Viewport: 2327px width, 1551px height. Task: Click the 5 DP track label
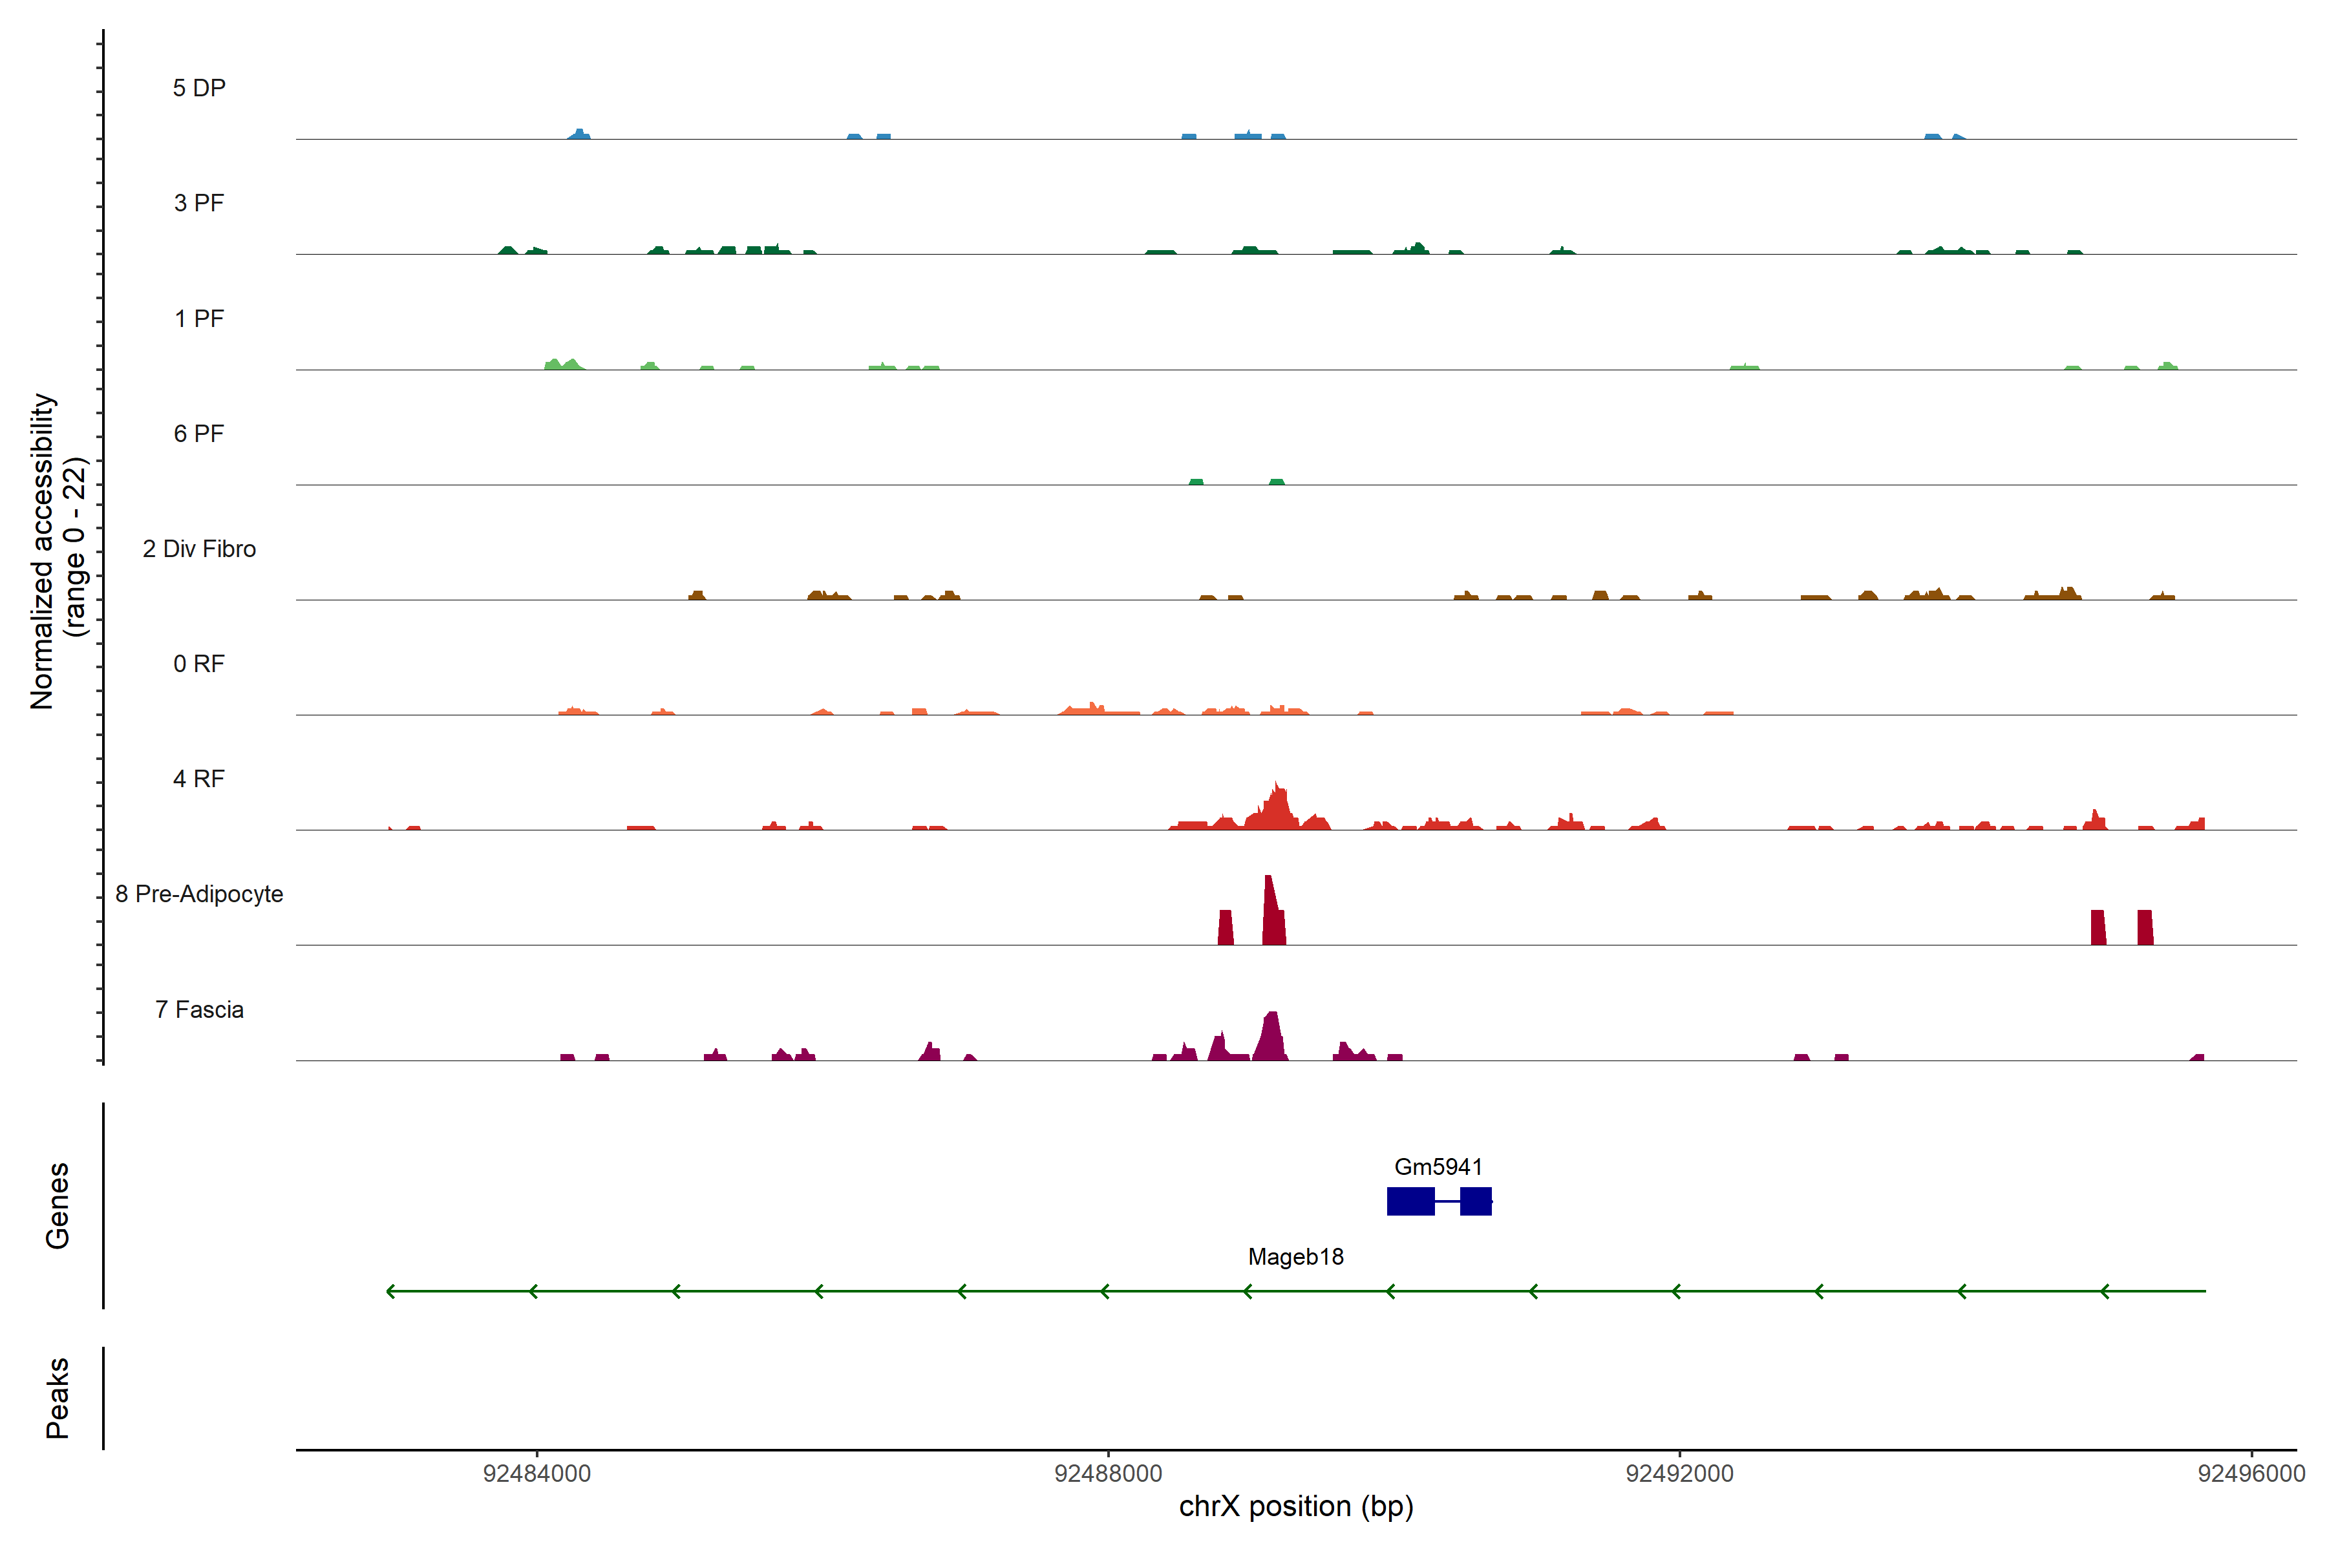click(199, 88)
